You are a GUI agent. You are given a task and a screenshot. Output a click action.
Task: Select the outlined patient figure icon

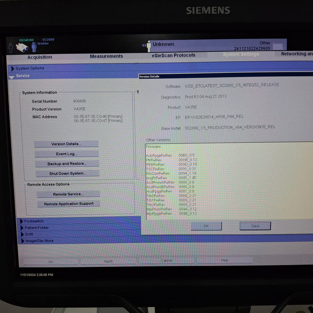click(11, 48)
